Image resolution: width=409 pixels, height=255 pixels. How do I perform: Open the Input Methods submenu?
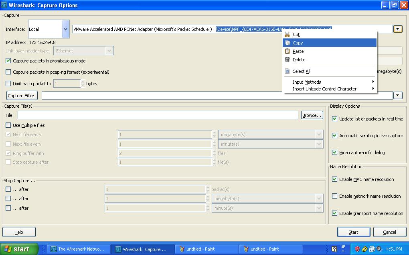click(x=330, y=82)
